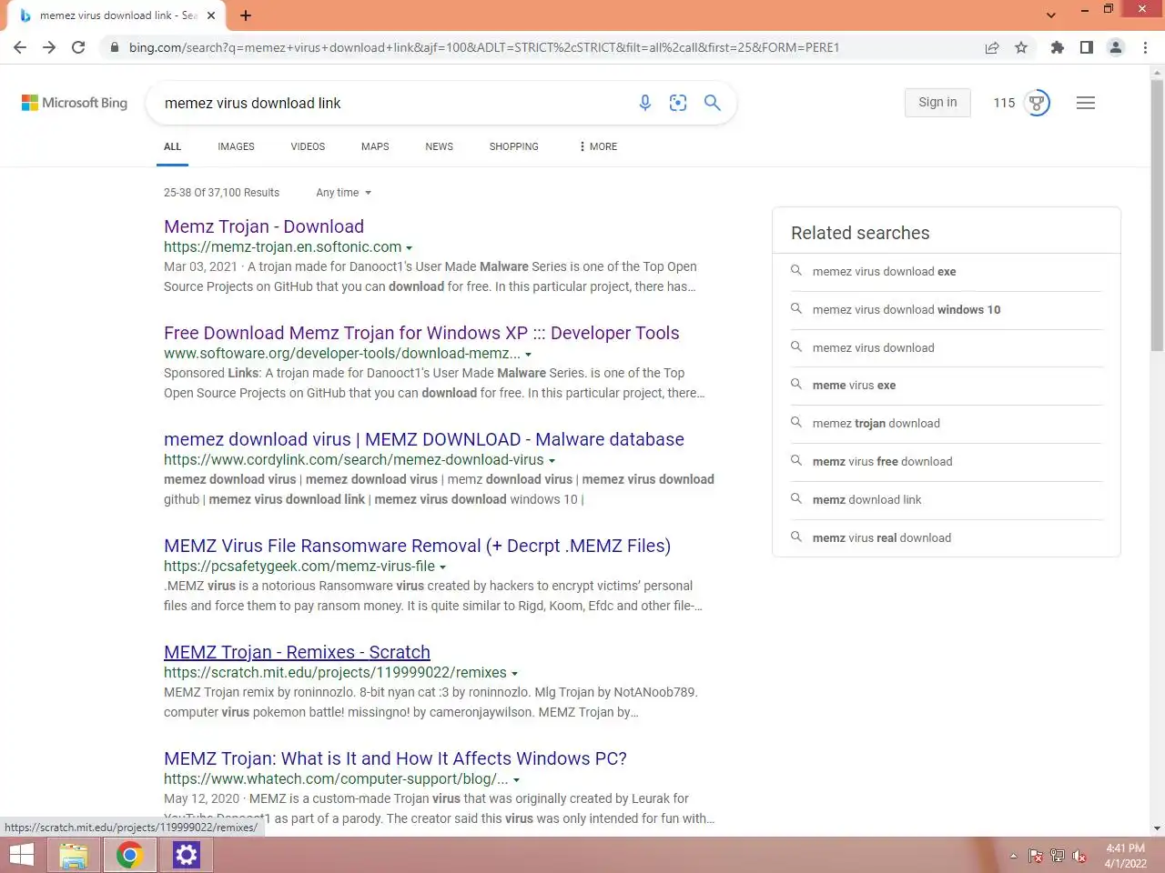
Task: Switch to the IMAGES tab
Action: pos(236,146)
